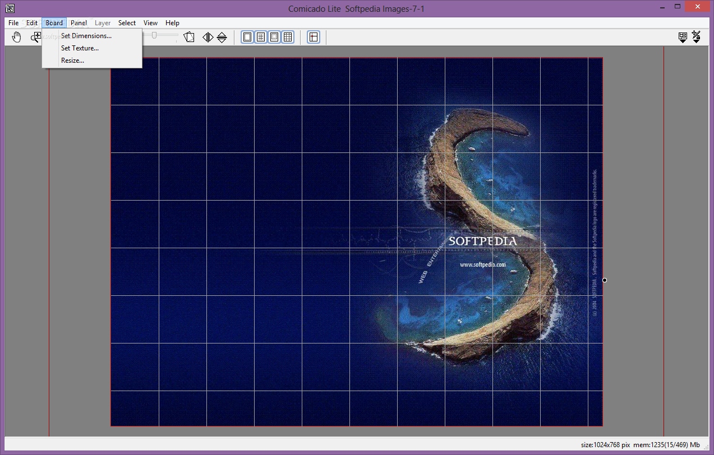The image size is (714, 455).
Task: Open the View menu
Action: [150, 23]
